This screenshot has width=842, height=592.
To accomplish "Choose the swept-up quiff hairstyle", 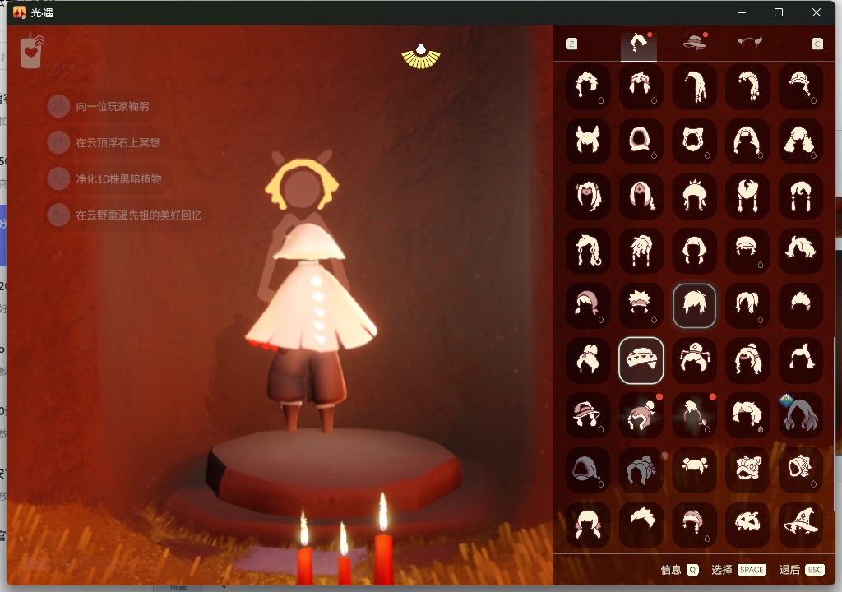I will pyautogui.click(x=641, y=525).
